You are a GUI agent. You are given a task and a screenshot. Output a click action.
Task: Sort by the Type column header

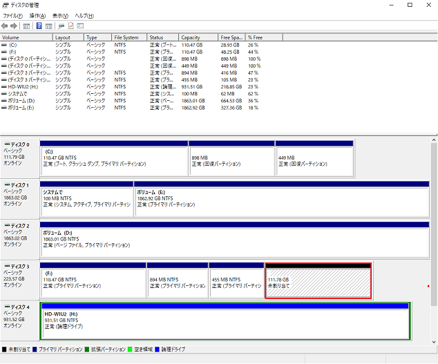tap(98, 37)
